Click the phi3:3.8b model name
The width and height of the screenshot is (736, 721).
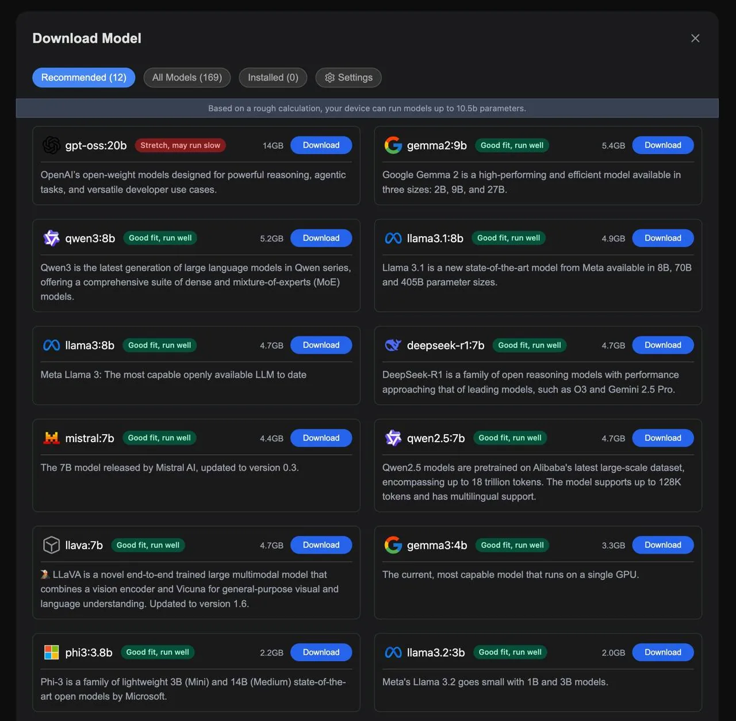(x=89, y=653)
